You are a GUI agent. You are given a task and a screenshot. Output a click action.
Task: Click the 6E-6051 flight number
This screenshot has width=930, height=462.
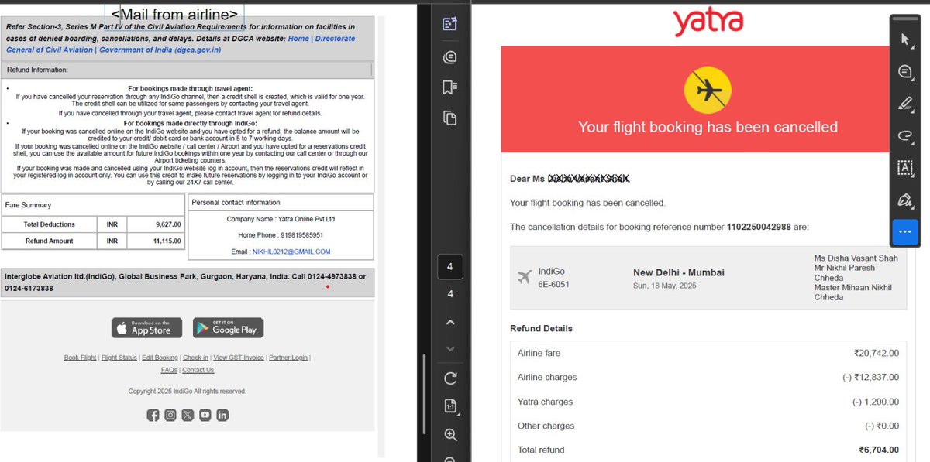pos(553,285)
